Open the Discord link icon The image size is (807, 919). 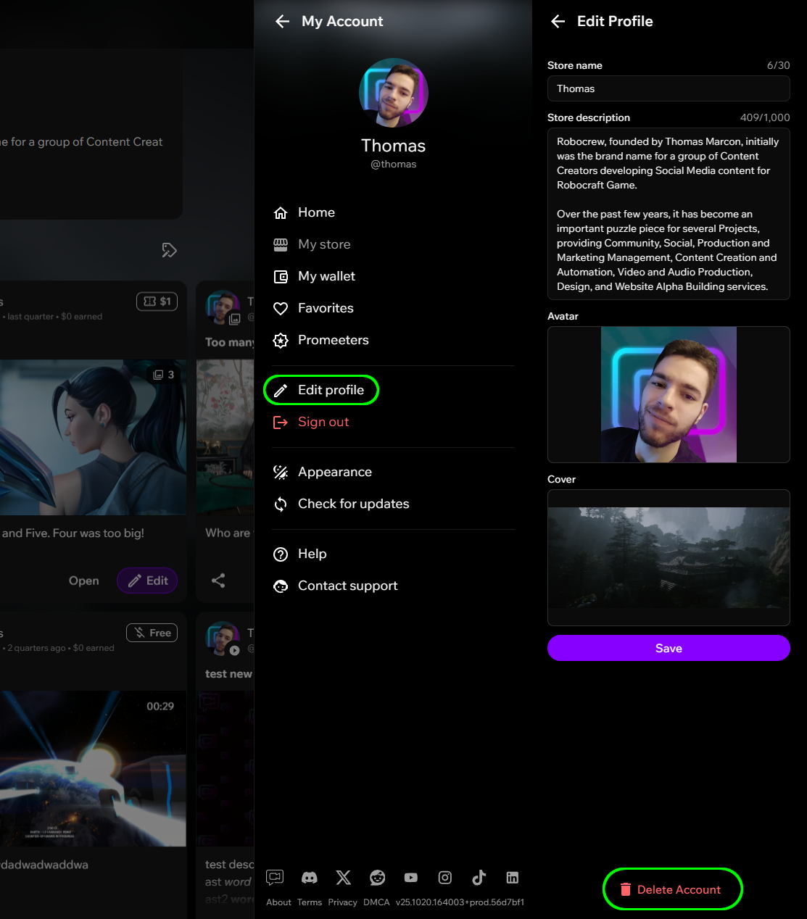pyautogui.click(x=310, y=878)
